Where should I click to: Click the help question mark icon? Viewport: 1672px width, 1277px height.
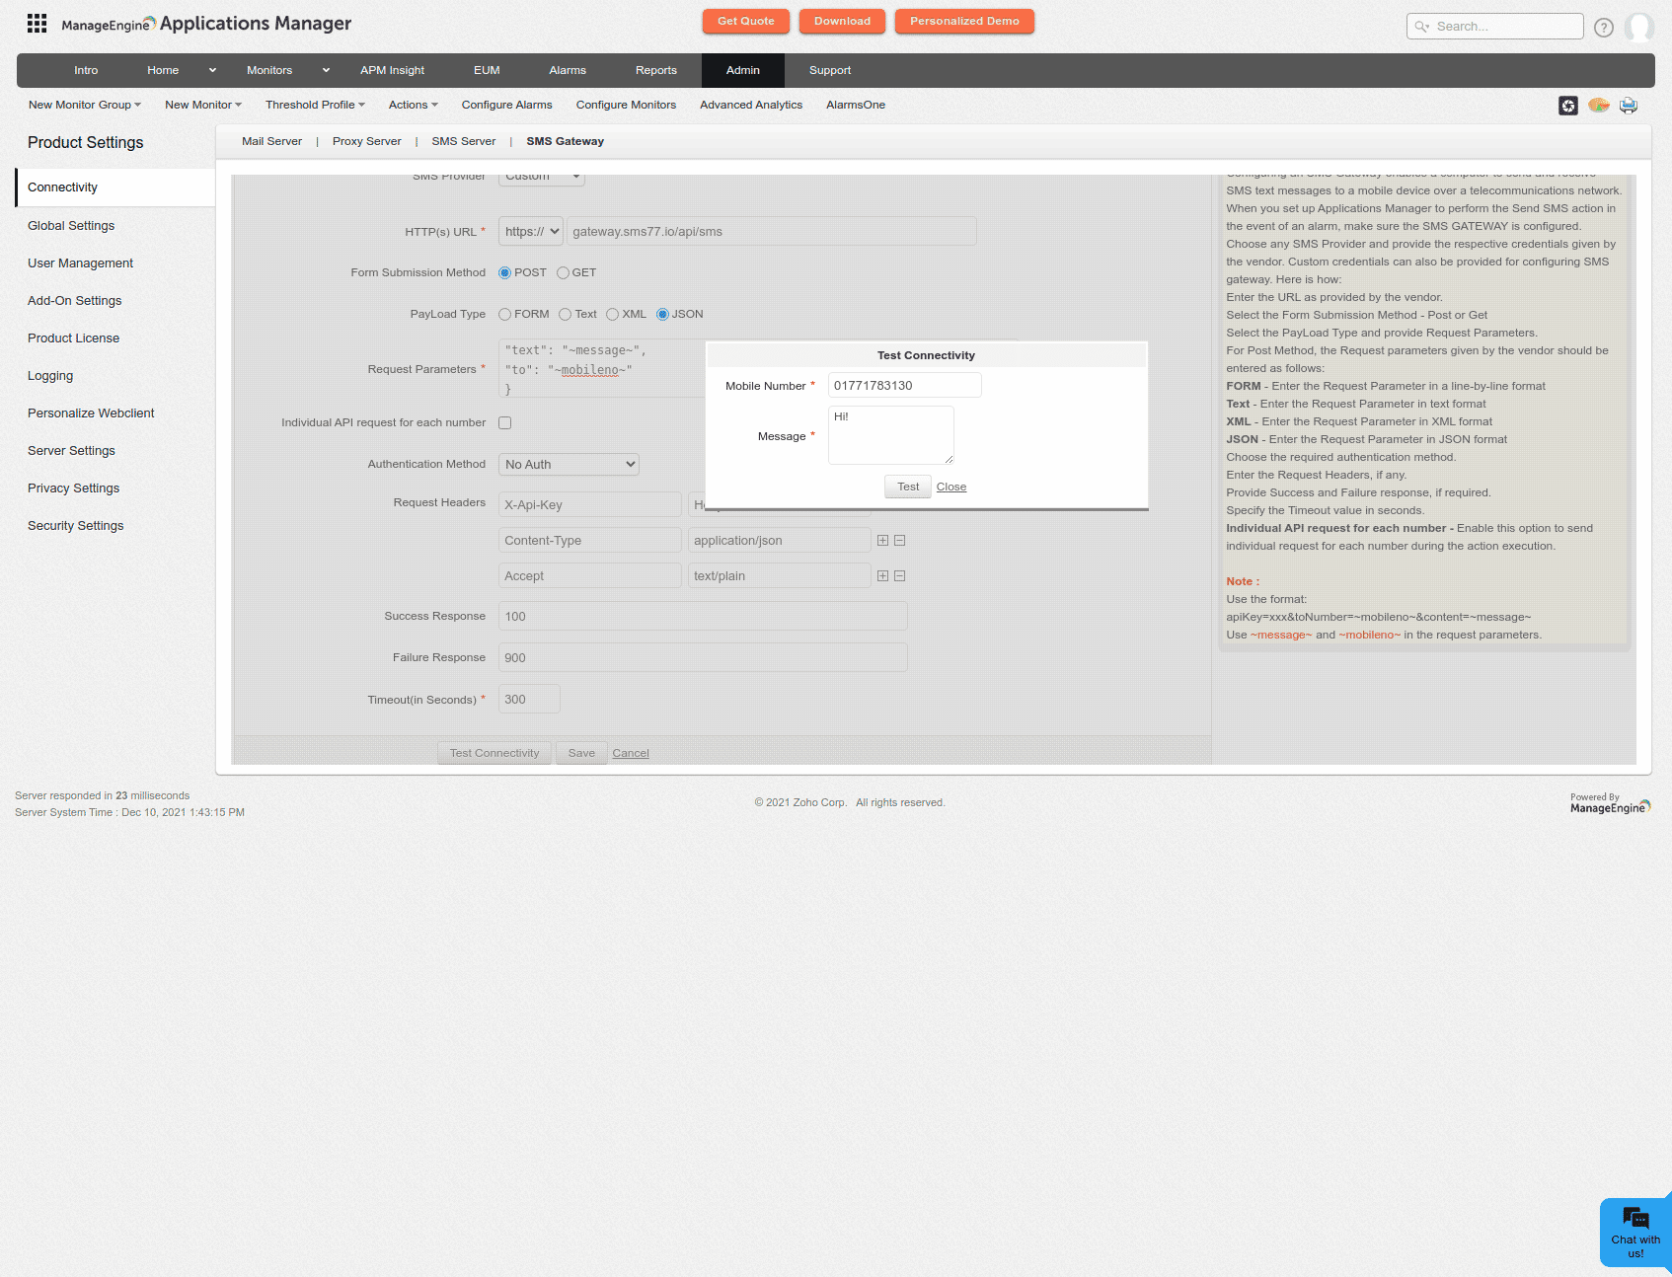point(1604,28)
